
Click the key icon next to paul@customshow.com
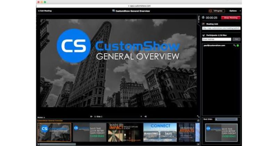click(234, 46)
